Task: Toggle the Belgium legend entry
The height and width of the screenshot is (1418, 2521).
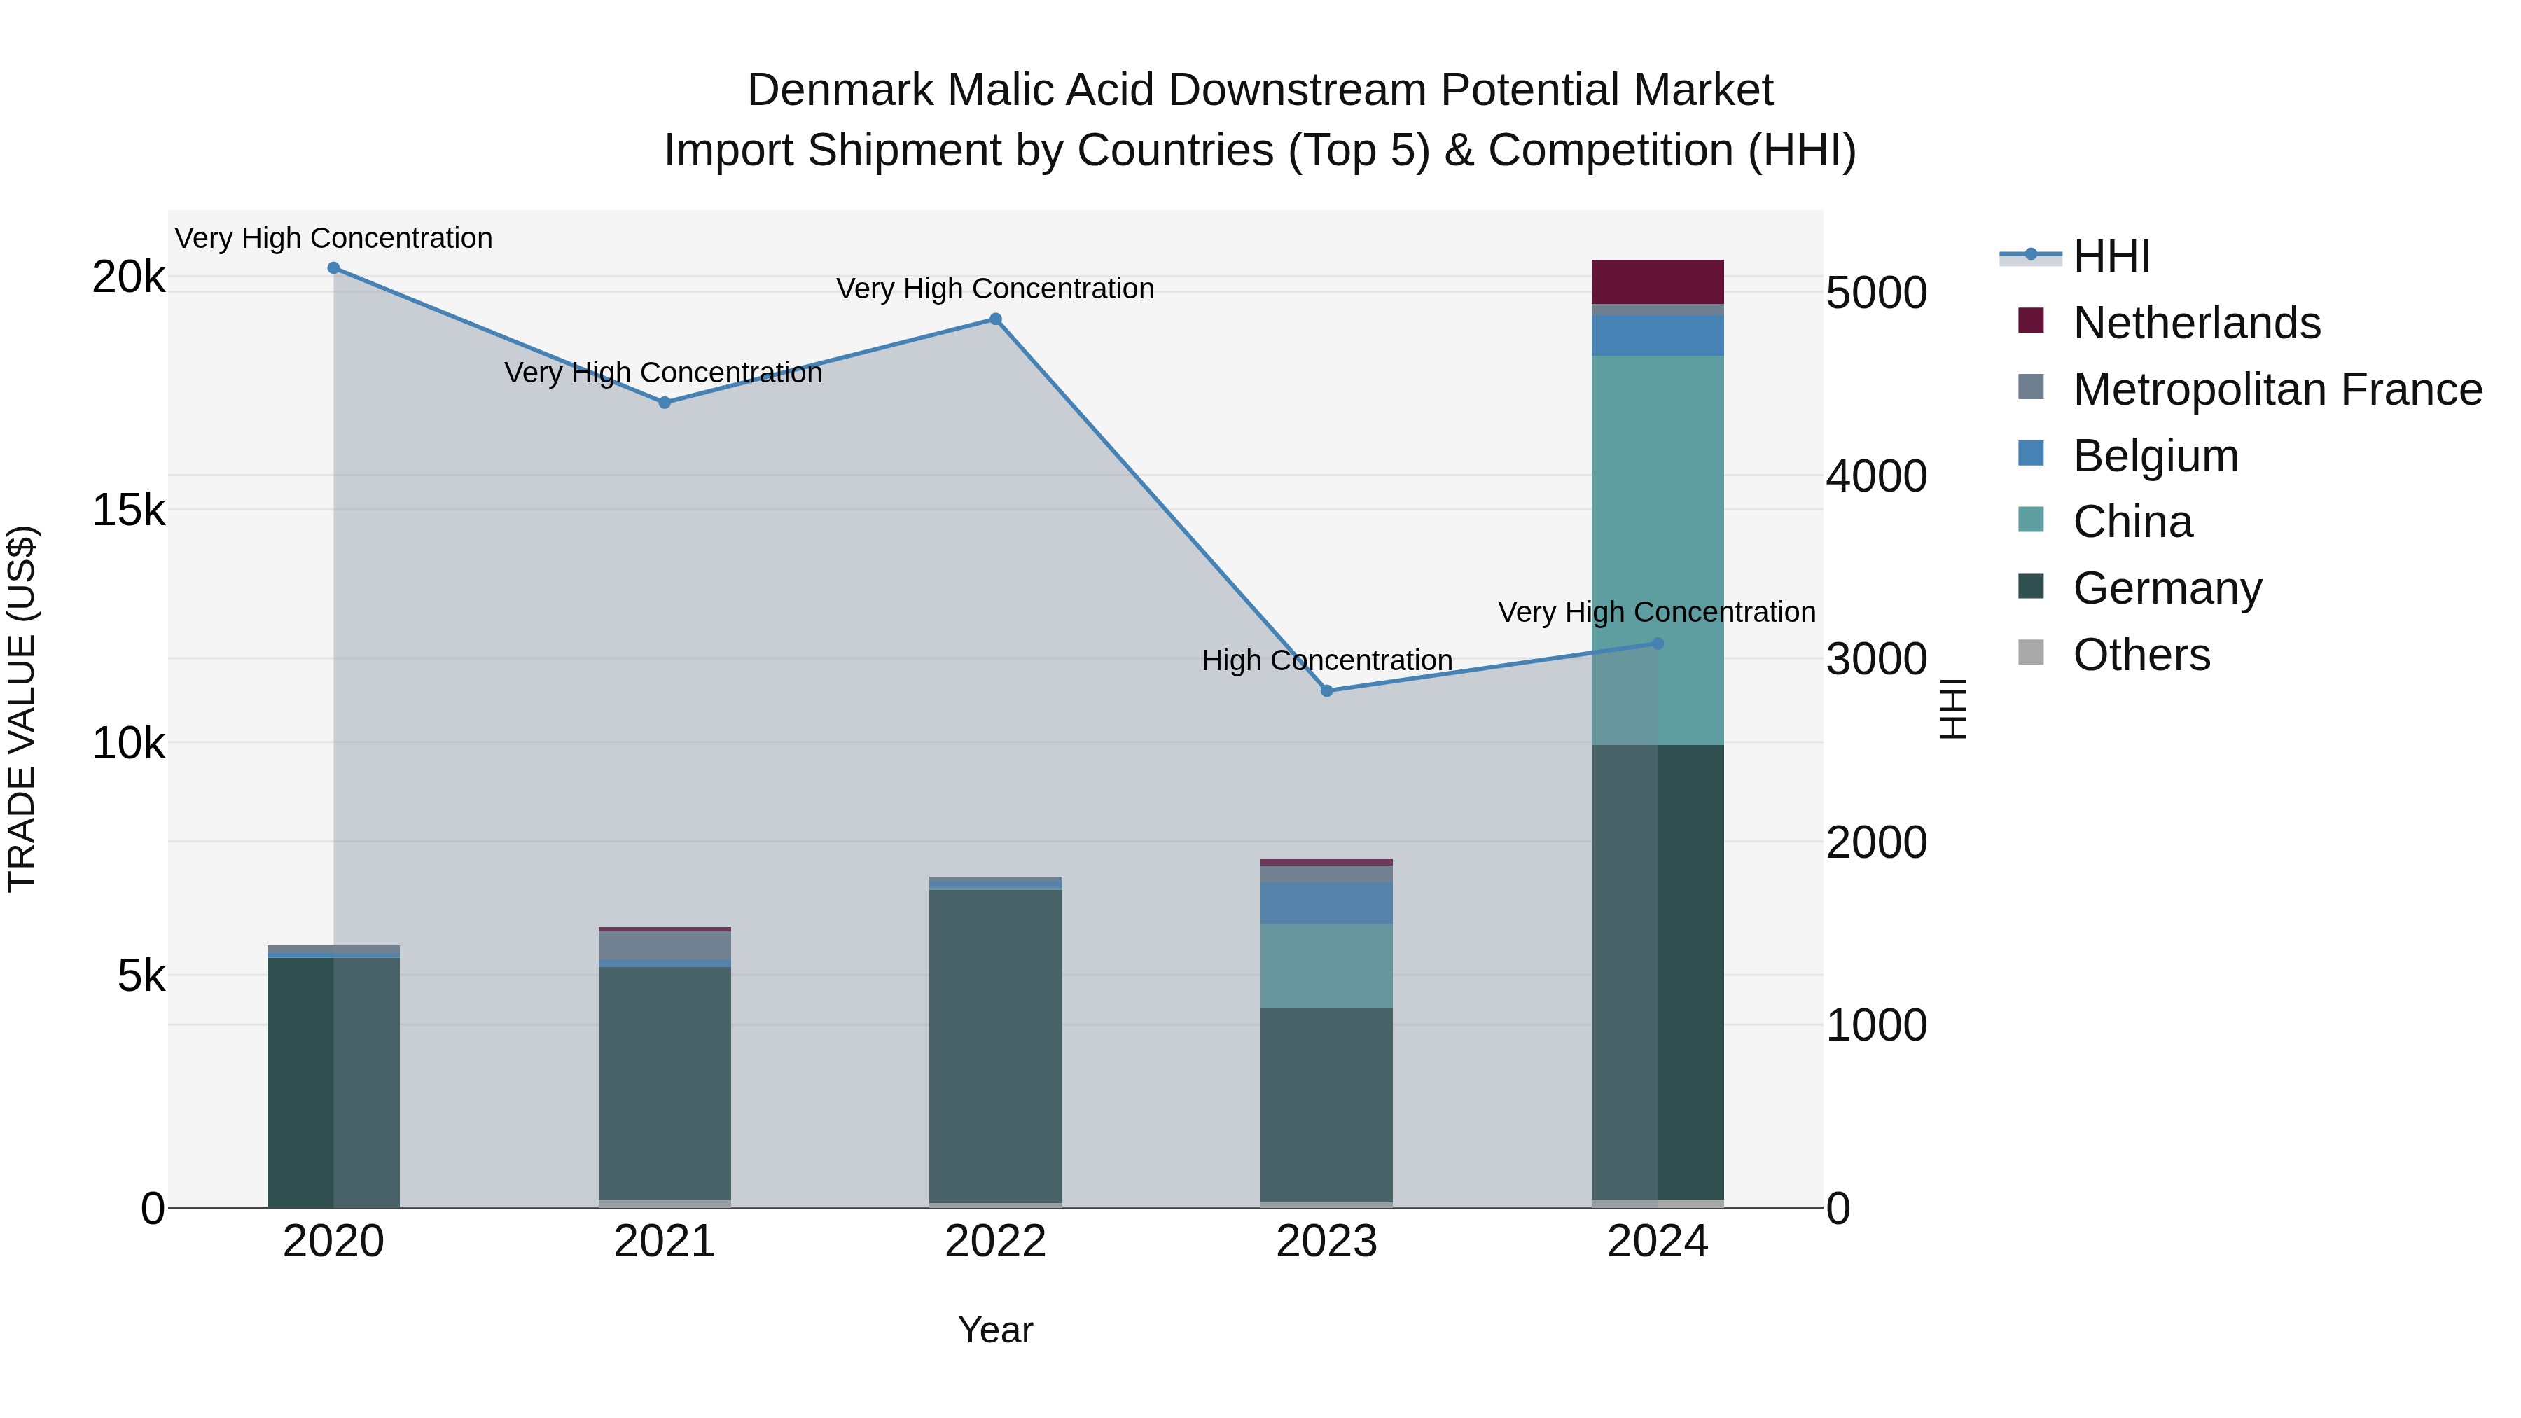Action: (x=2127, y=456)
